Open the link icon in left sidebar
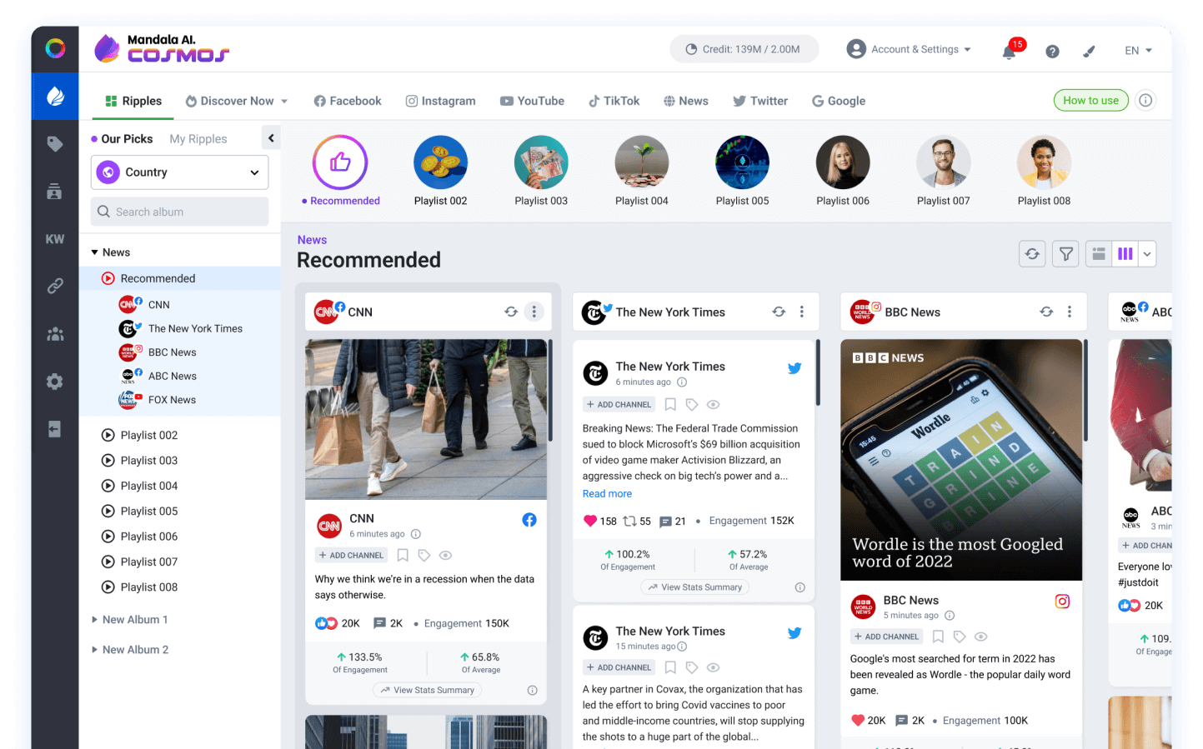 [55, 287]
